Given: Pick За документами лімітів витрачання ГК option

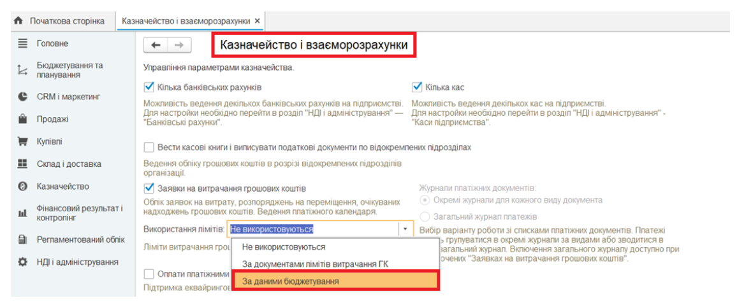Looking at the screenshot, I should click(x=315, y=264).
